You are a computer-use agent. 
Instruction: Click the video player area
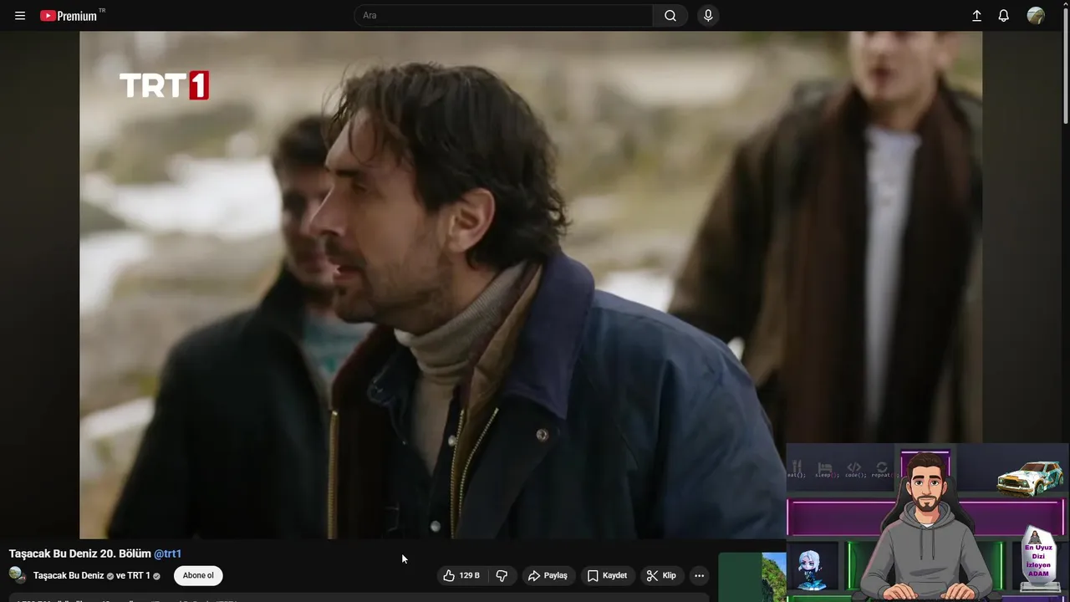531,285
